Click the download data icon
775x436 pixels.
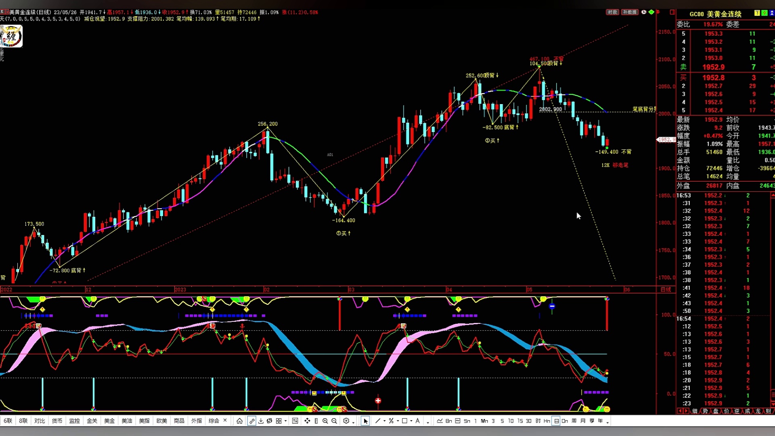[261, 421]
